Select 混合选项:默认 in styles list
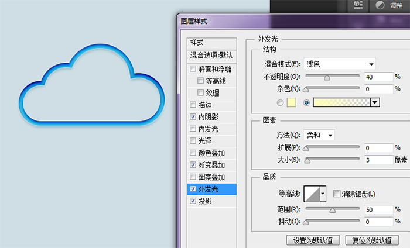This screenshot has width=410, height=248. pyautogui.click(x=212, y=56)
